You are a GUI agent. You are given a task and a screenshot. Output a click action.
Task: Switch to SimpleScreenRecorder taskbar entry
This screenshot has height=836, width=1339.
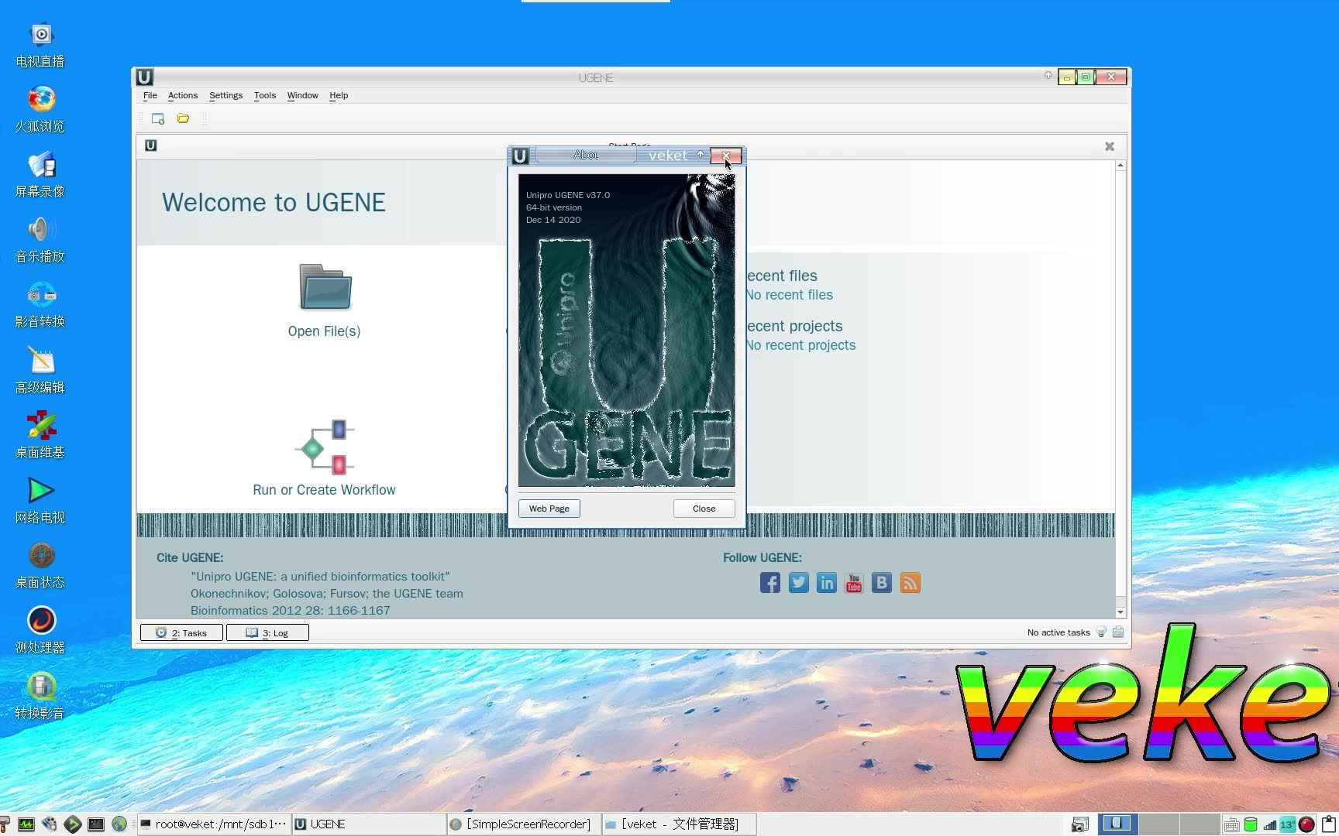click(x=524, y=824)
